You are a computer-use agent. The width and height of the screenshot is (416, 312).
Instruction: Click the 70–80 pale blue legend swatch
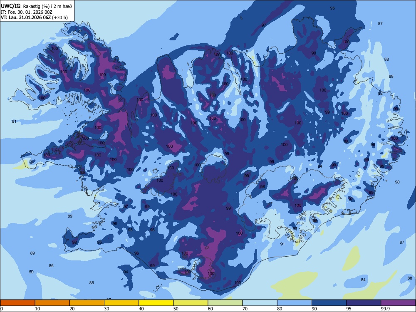point(260,303)
